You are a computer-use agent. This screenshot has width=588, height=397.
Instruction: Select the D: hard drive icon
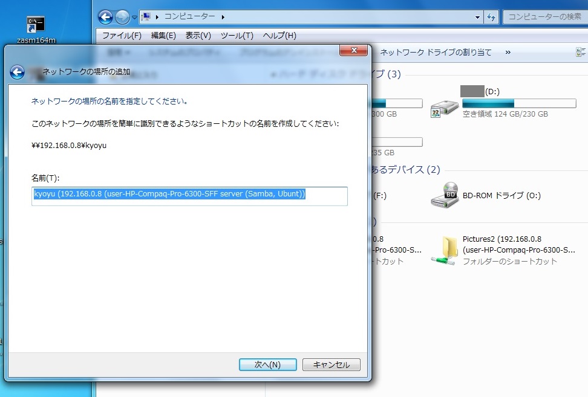(x=444, y=108)
